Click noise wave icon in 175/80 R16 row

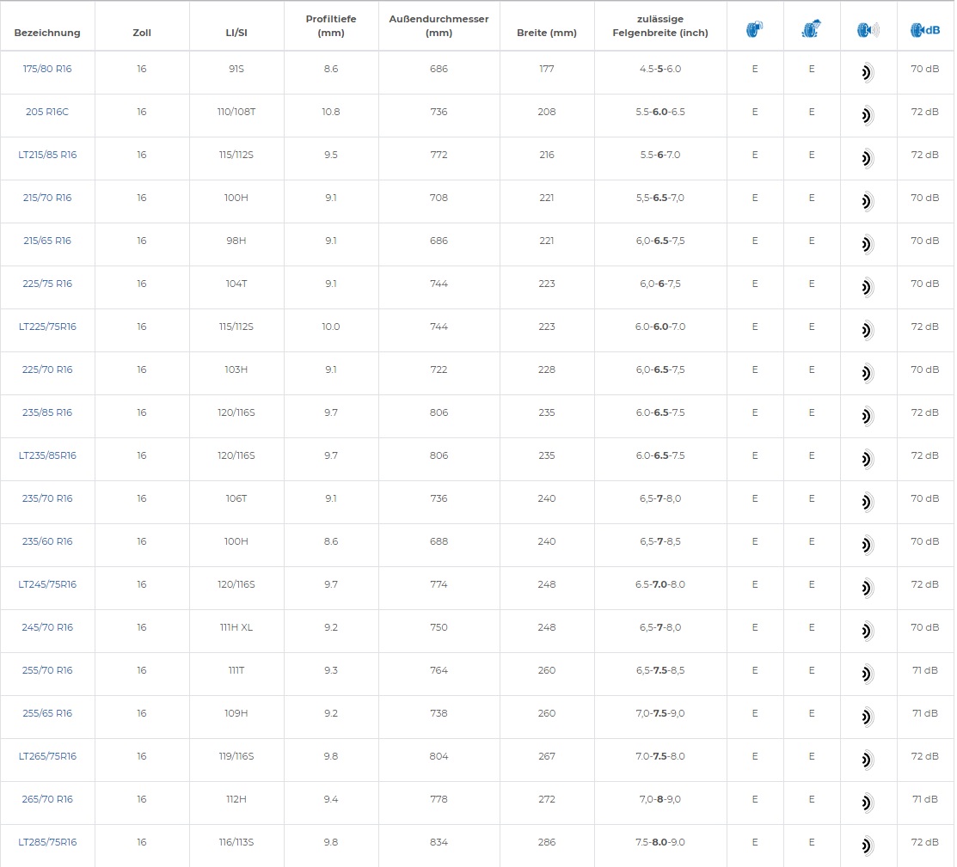pyautogui.click(x=868, y=72)
